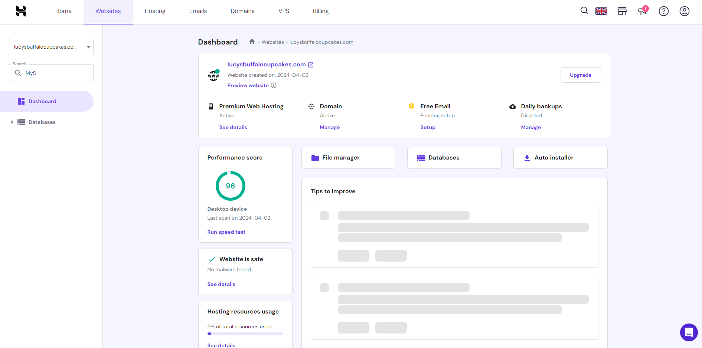Click the breadcrumb home icon

click(252, 42)
